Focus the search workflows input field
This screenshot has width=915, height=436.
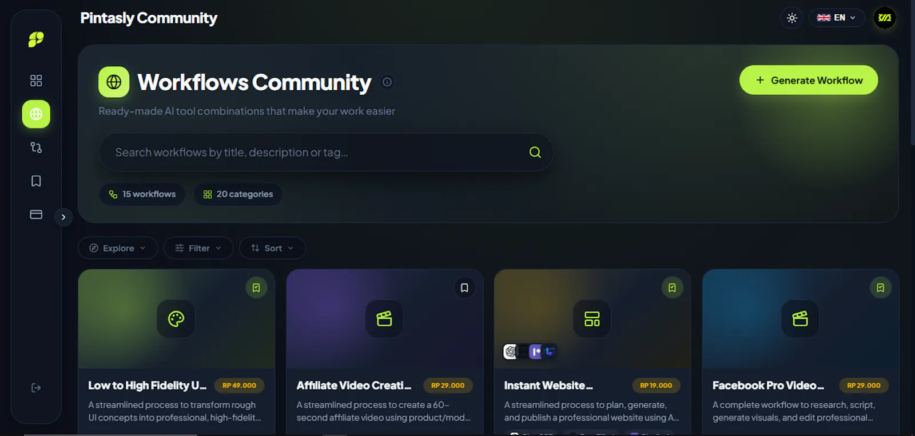(x=326, y=153)
